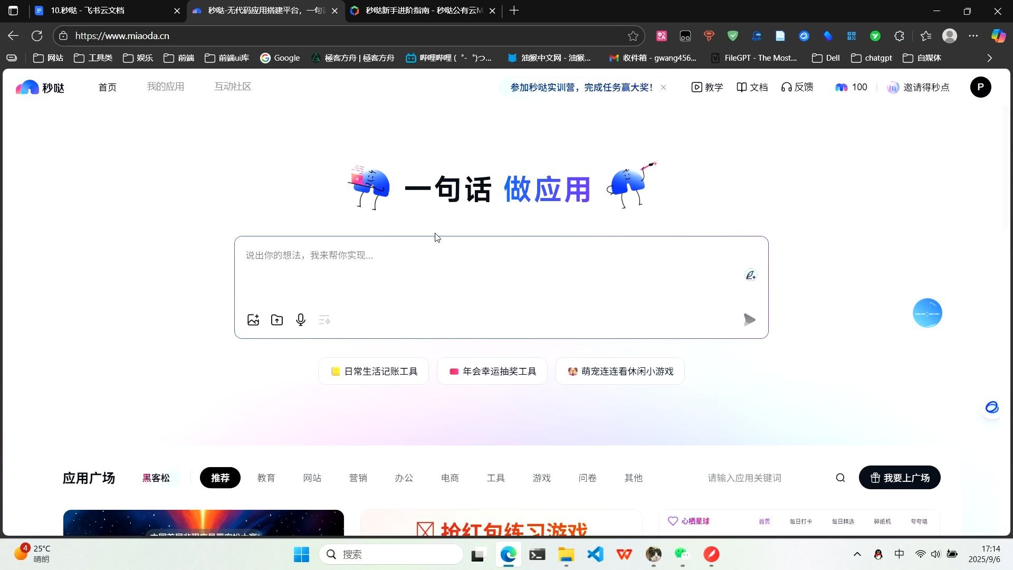The width and height of the screenshot is (1013, 570).
Task: Open the prompt enhancer pen icon
Action: tap(750, 274)
